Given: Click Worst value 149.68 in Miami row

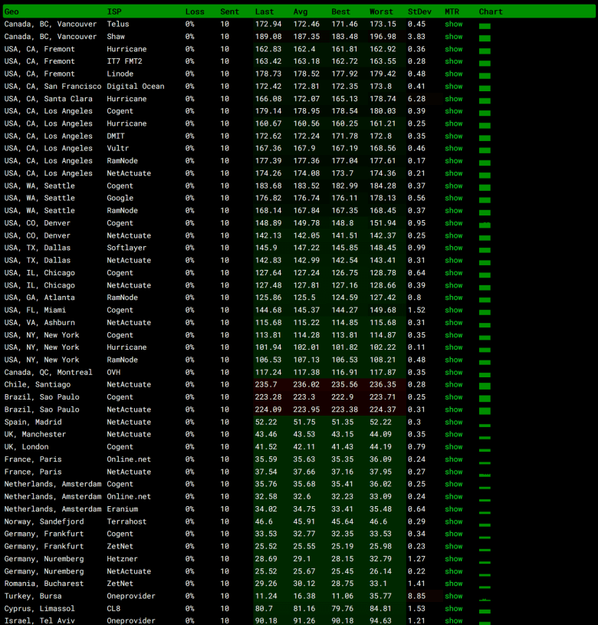Looking at the screenshot, I should pos(383,310).
